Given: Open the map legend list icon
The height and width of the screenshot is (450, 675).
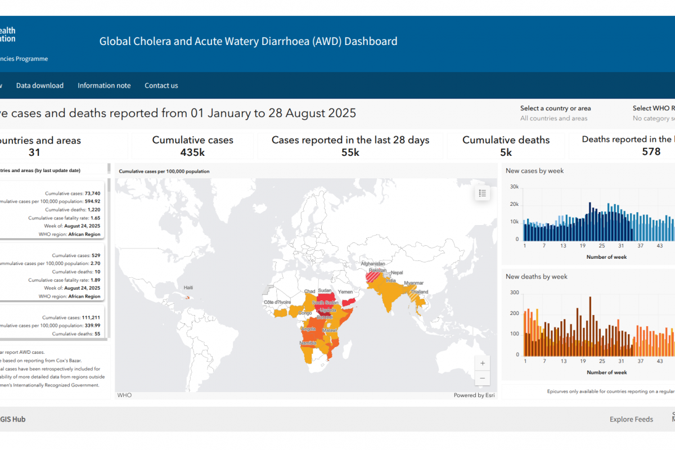Looking at the screenshot, I should pos(482,193).
